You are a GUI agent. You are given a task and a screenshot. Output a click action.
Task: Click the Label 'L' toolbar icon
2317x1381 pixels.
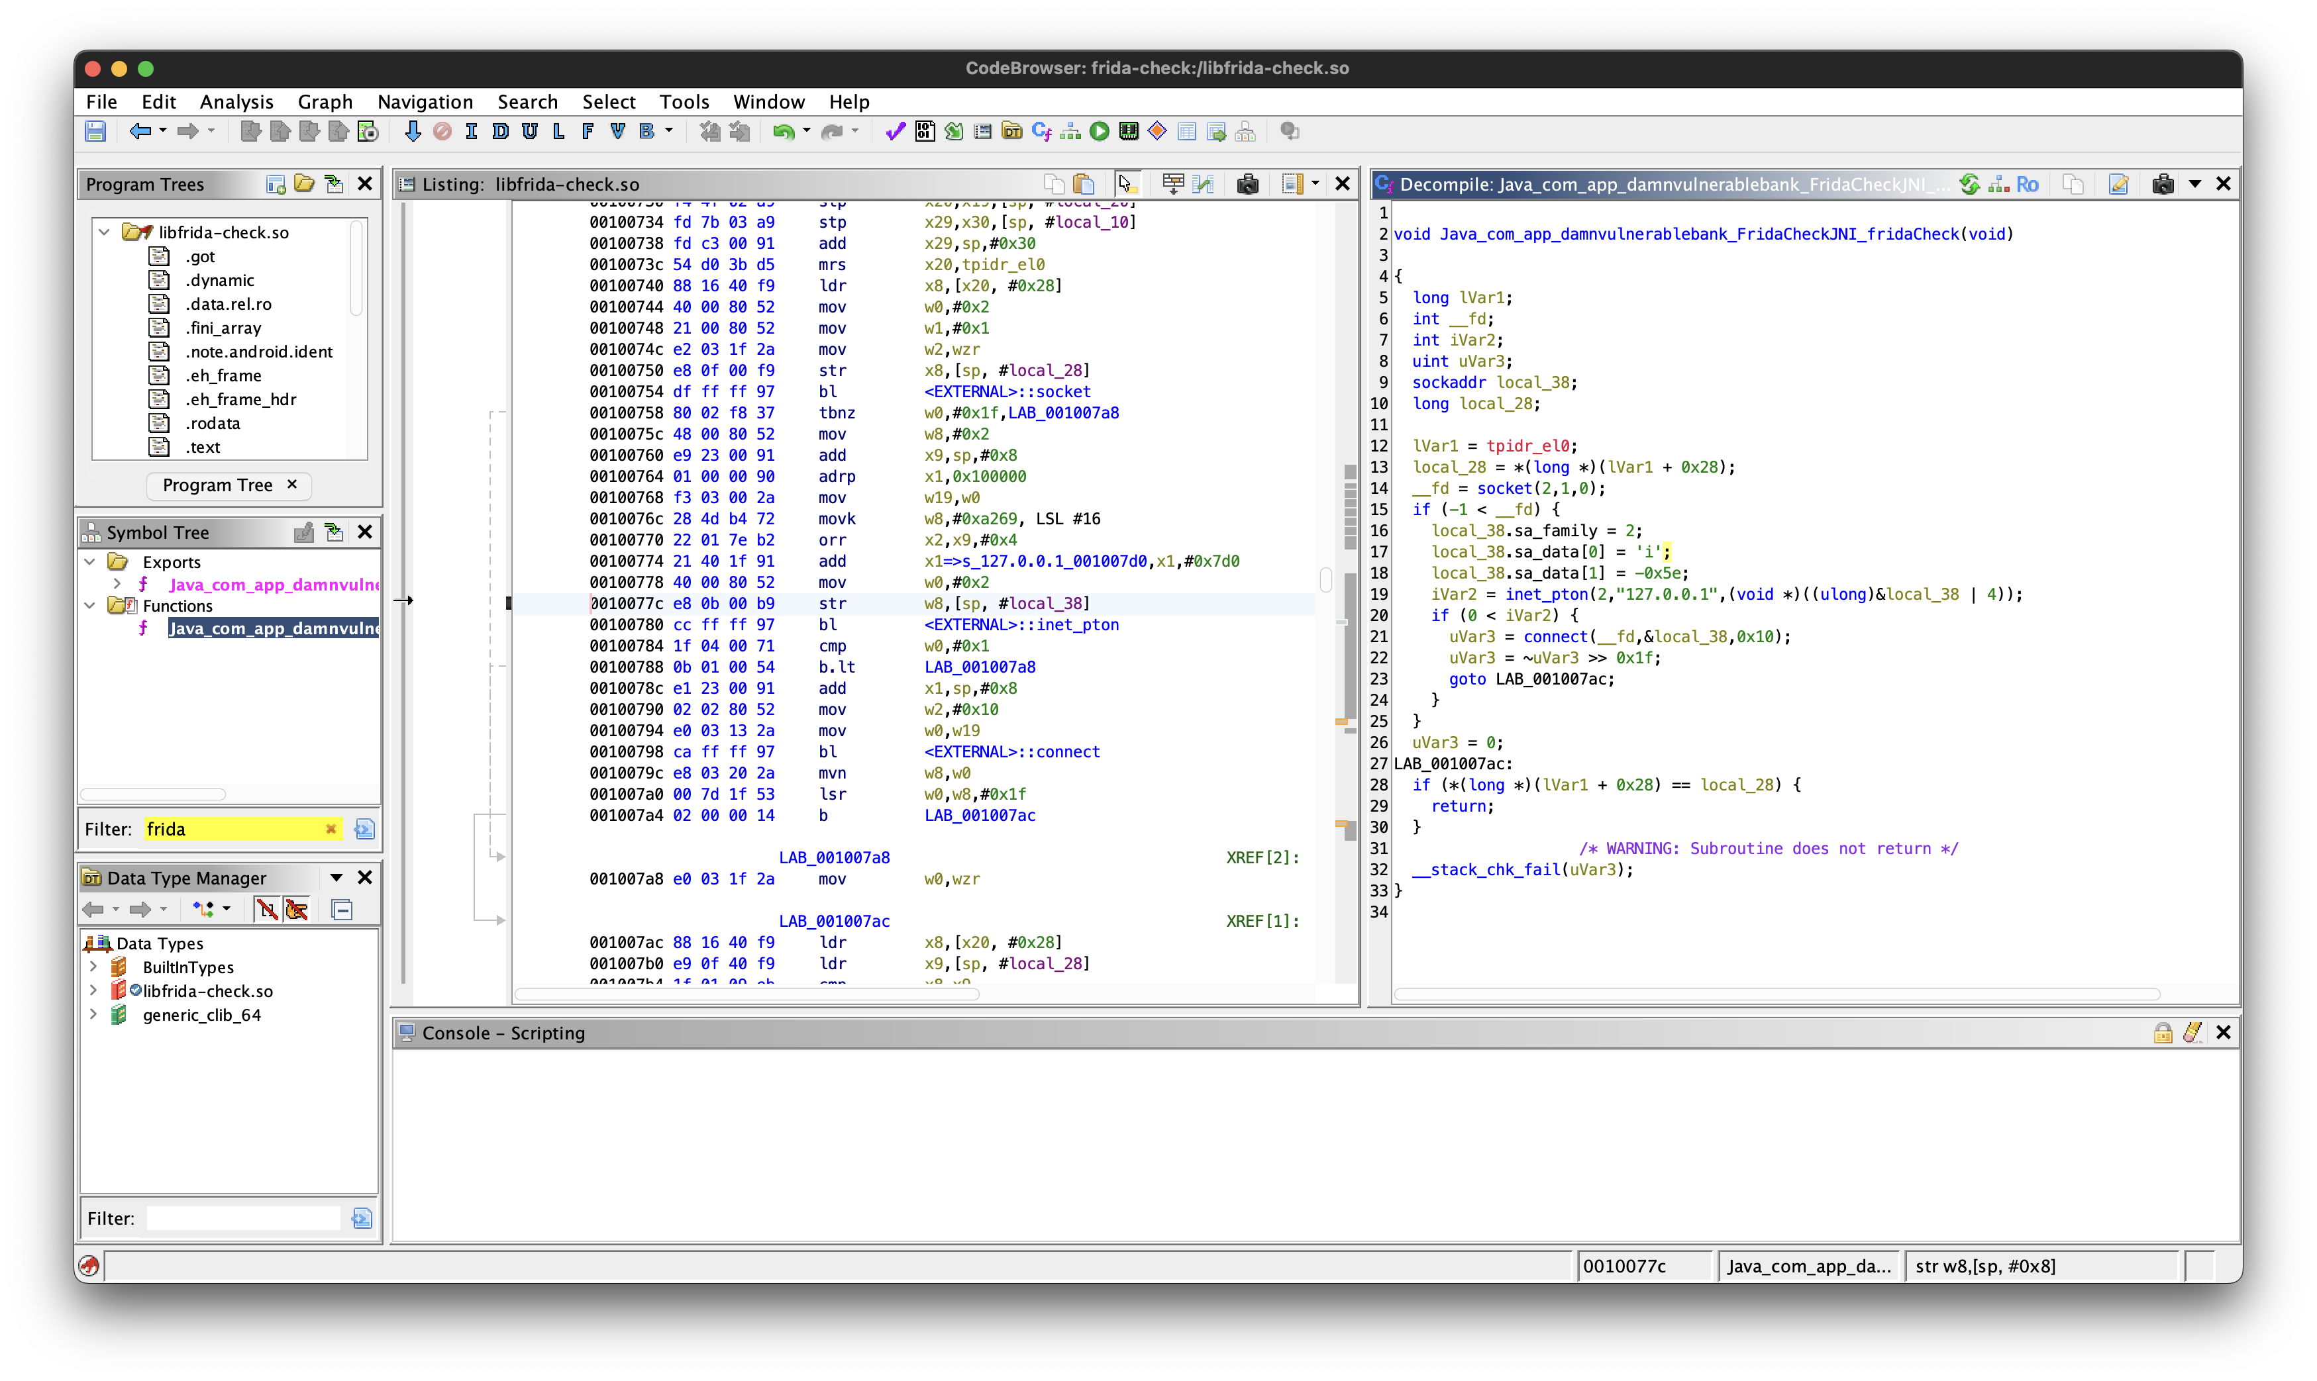[558, 131]
